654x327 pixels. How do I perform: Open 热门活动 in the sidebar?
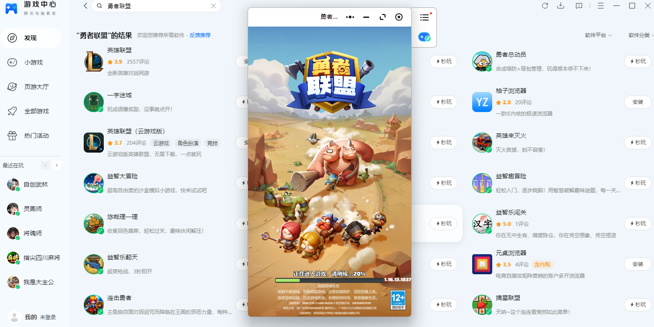(x=31, y=136)
